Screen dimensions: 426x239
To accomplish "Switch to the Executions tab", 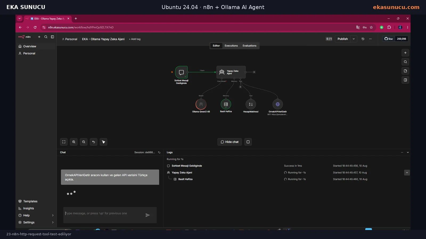I will [231, 46].
